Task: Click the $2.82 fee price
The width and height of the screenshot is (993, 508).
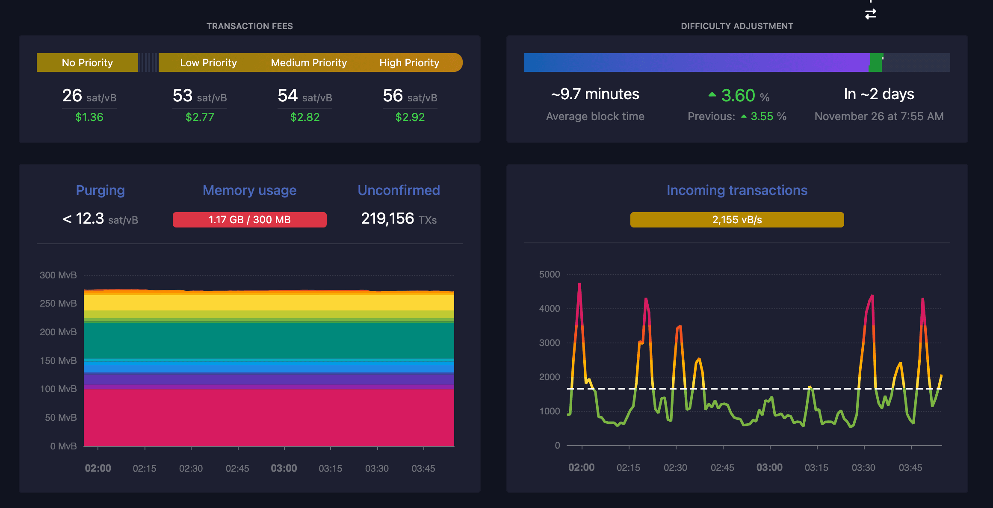Action: (x=304, y=117)
